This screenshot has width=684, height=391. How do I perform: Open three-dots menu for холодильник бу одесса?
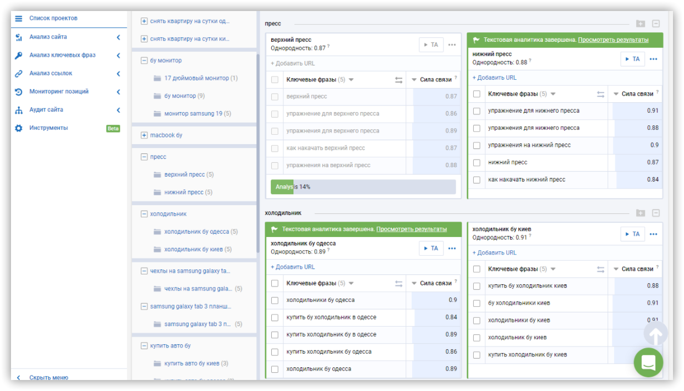(x=452, y=249)
